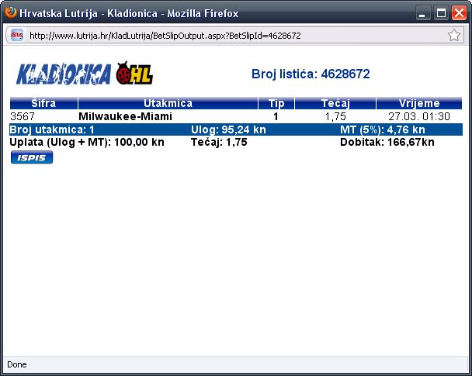
Task: Select the 1,75 odds cell in table row
Action: tap(335, 116)
